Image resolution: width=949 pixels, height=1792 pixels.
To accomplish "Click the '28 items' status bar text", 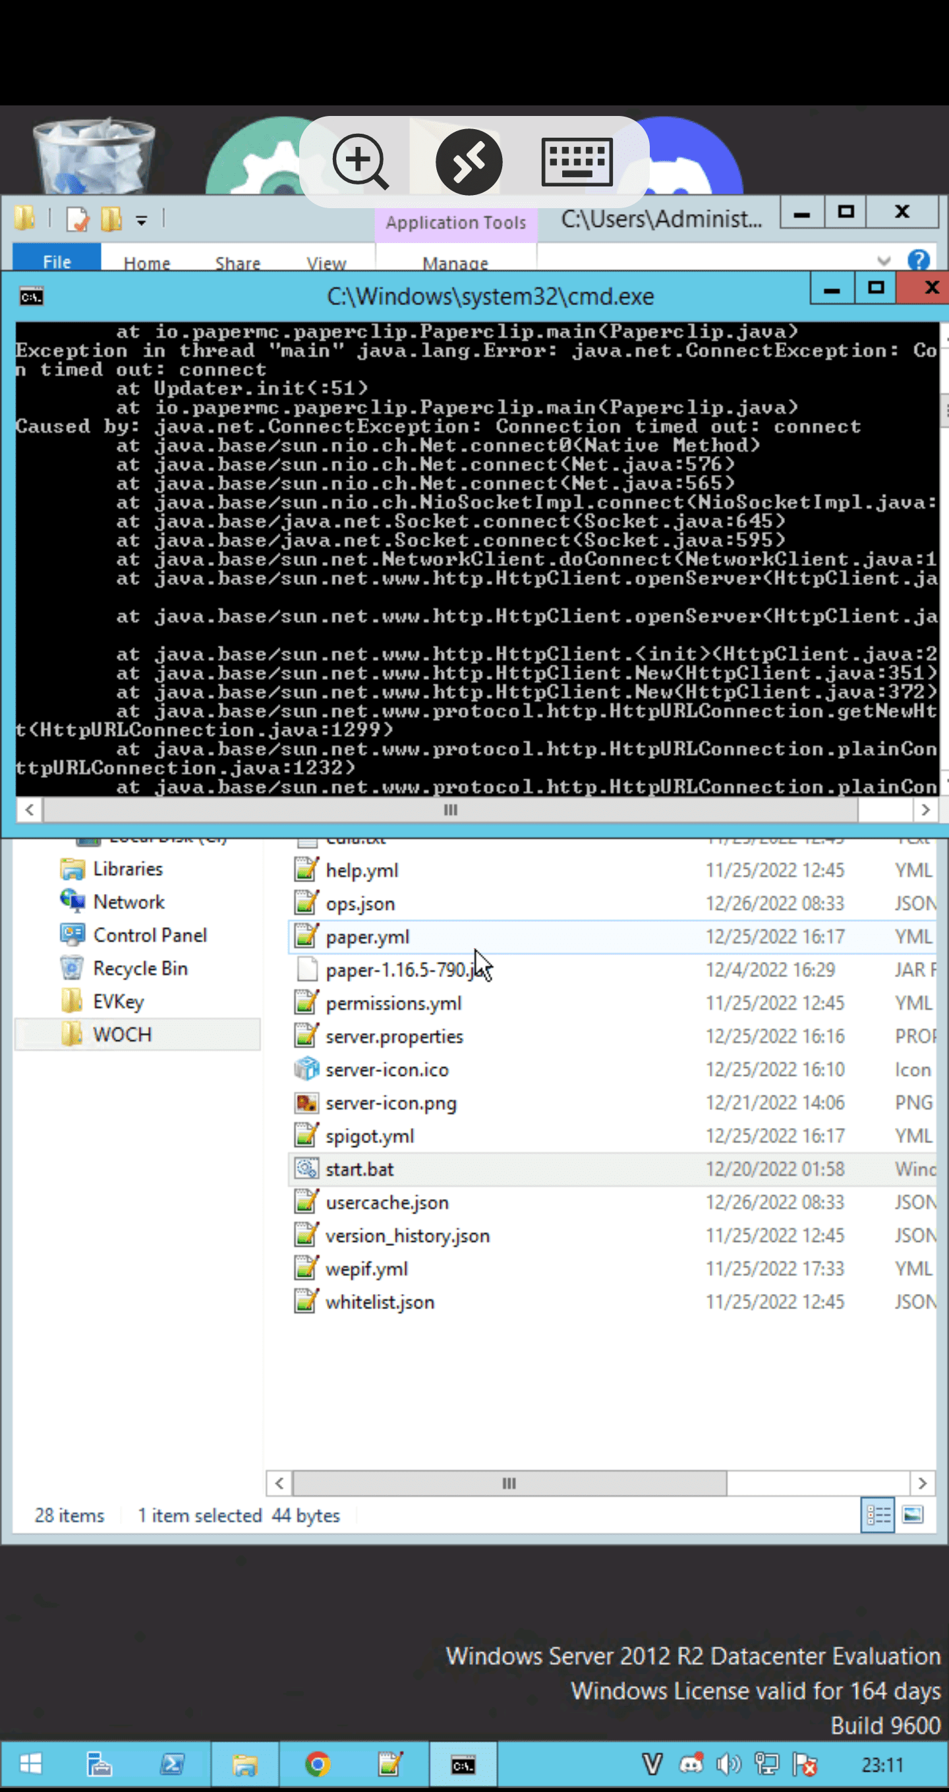I will pyautogui.click(x=70, y=1516).
